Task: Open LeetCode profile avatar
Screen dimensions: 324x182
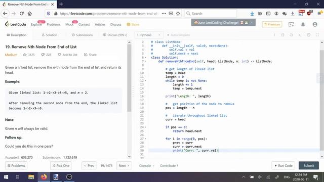Action: click(x=315, y=24)
